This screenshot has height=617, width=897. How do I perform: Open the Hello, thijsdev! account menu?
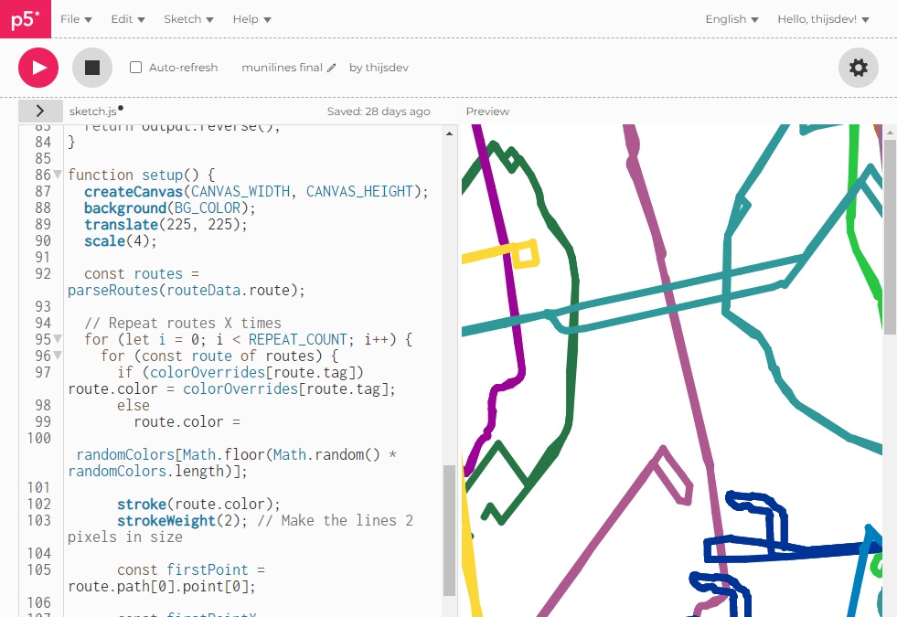(x=823, y=19)
